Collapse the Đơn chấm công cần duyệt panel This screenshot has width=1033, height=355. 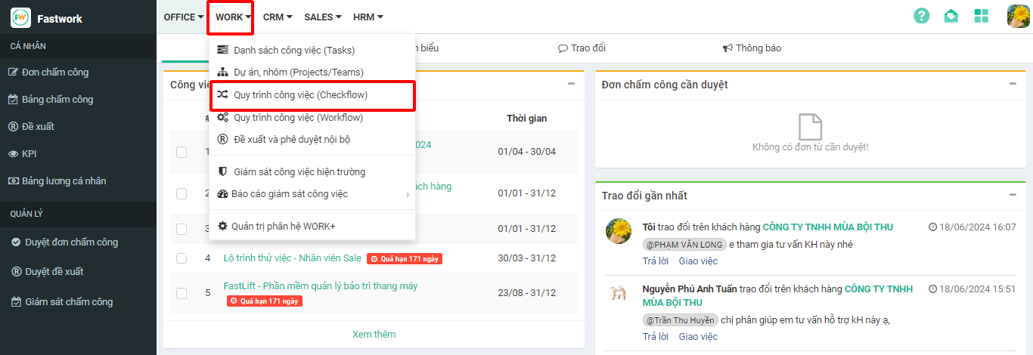pos(1012,84)
